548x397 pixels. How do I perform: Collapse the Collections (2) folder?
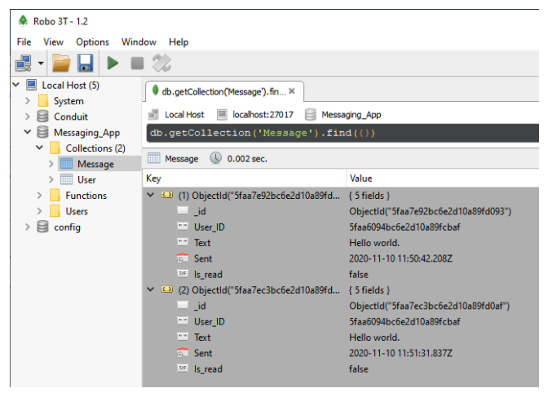coord(39,148)
